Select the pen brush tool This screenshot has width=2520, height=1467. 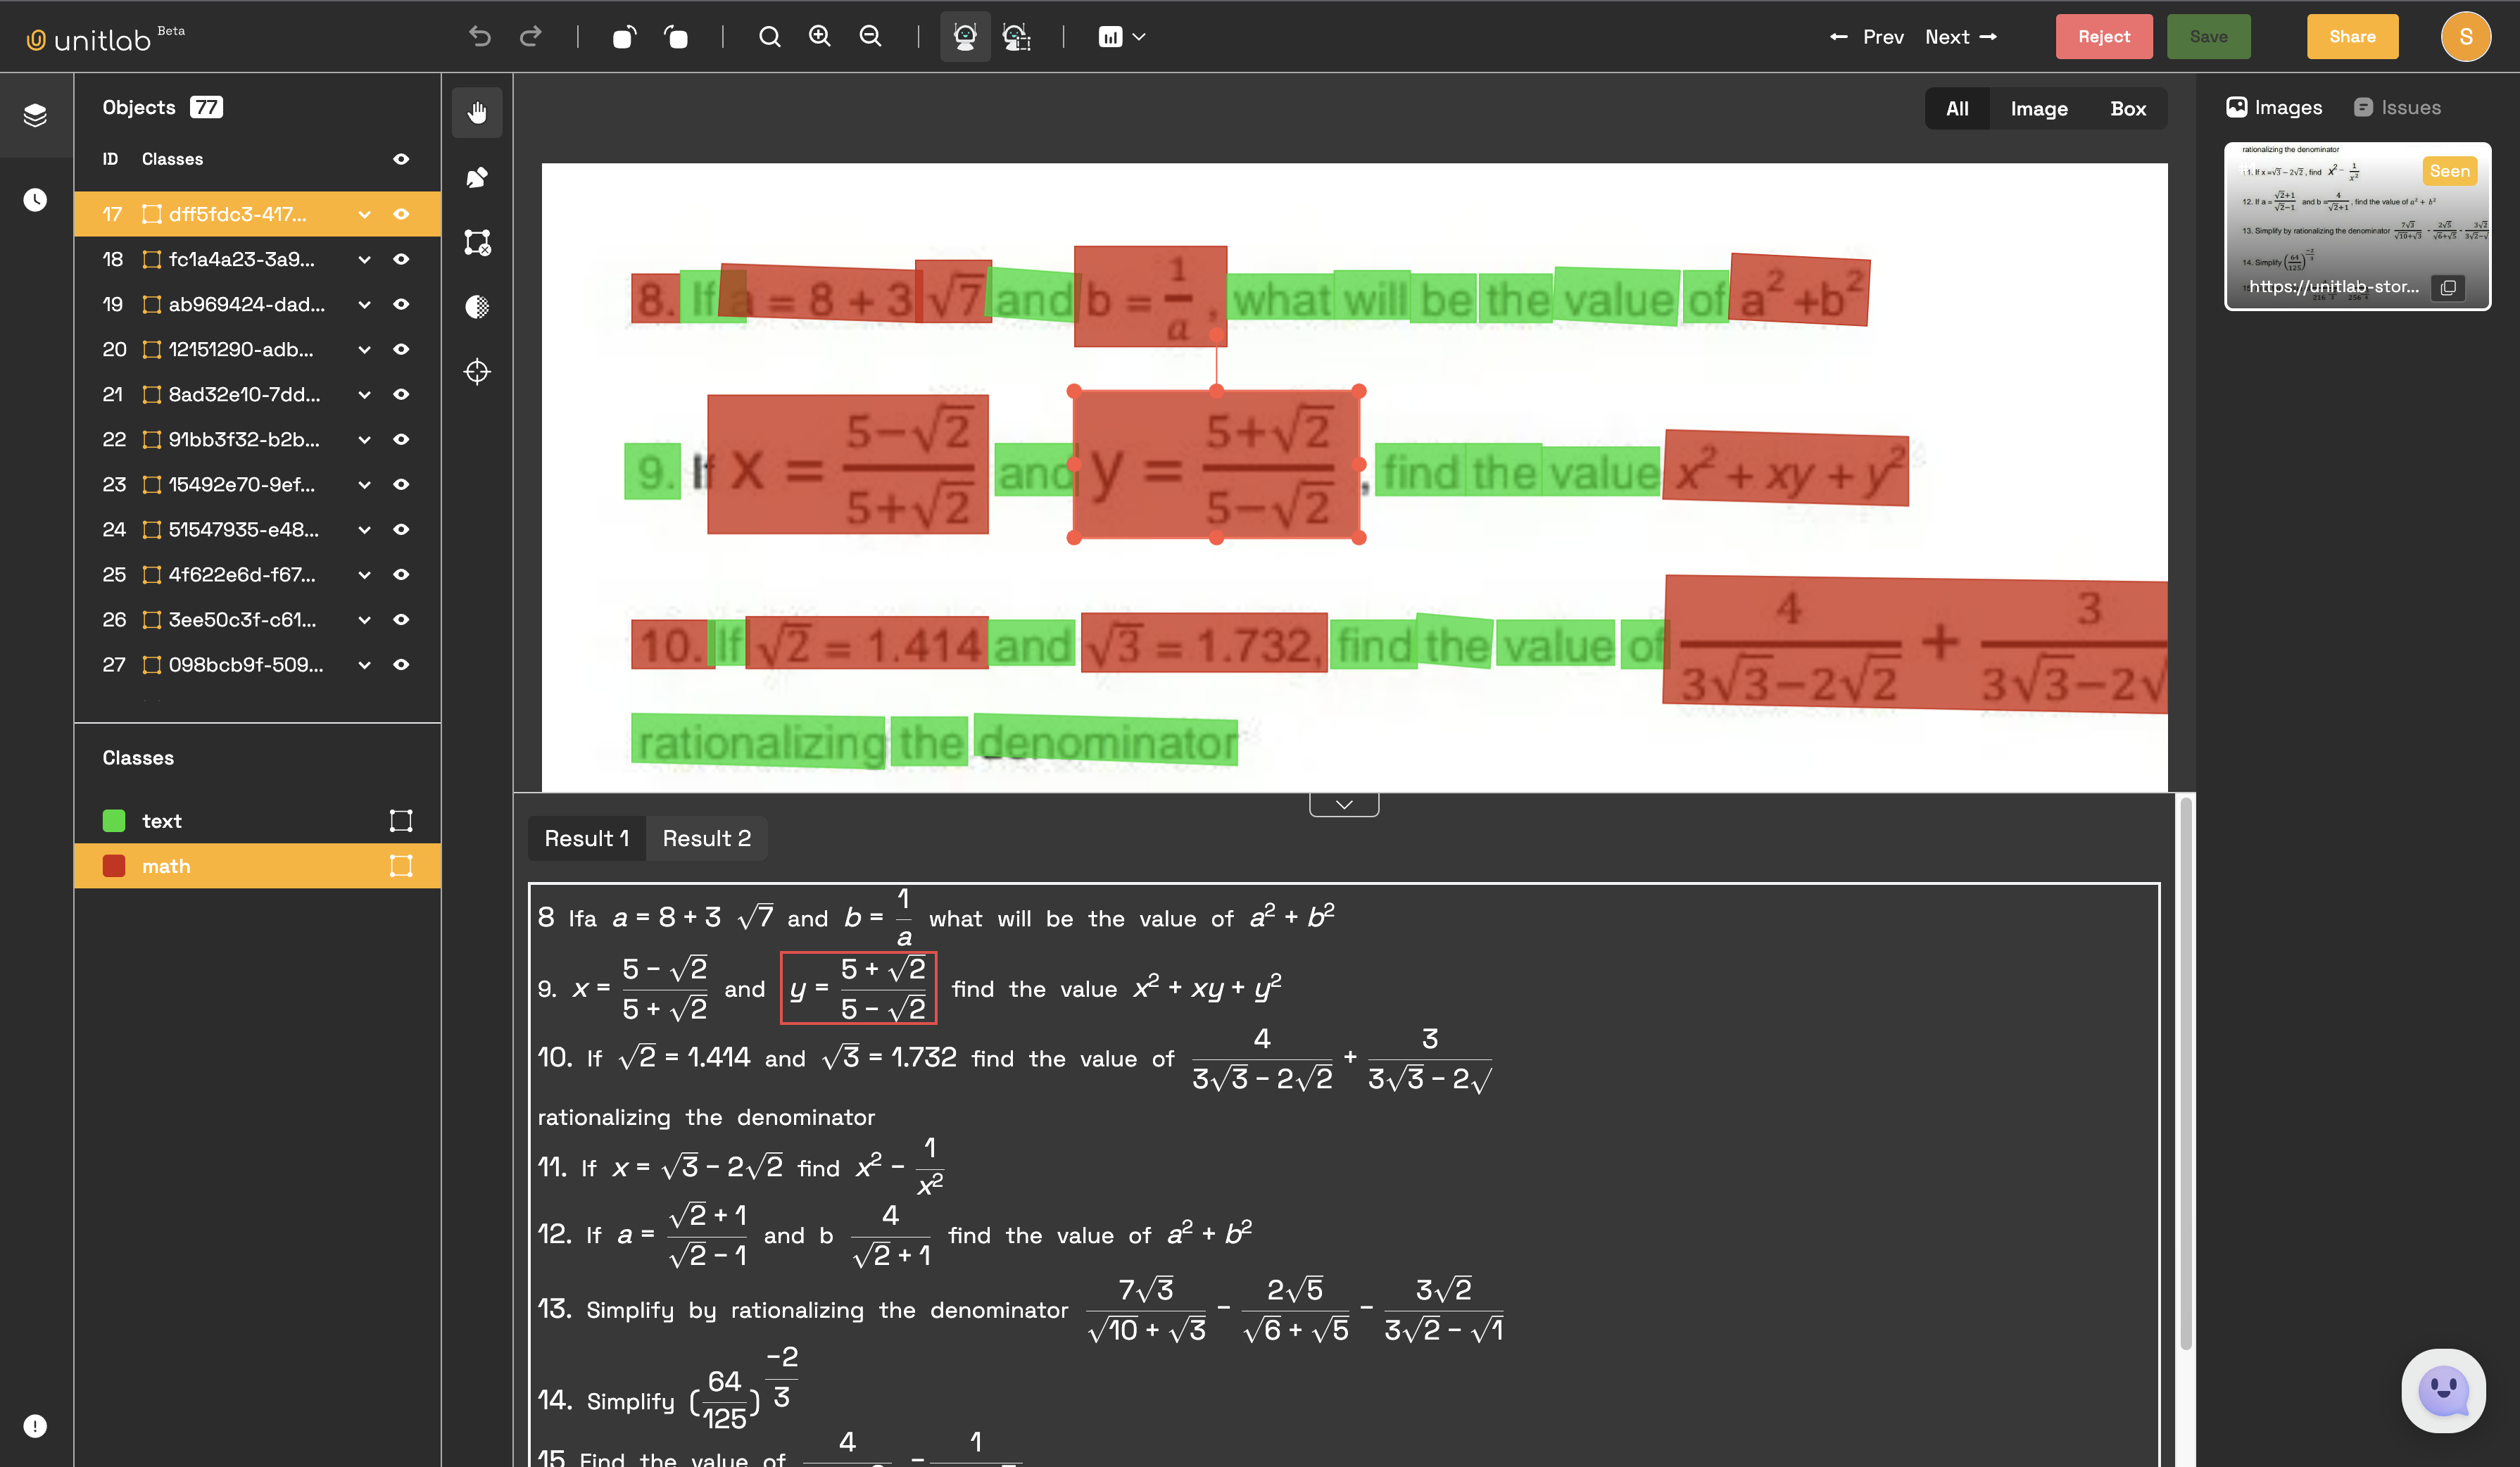click(477, 177)
